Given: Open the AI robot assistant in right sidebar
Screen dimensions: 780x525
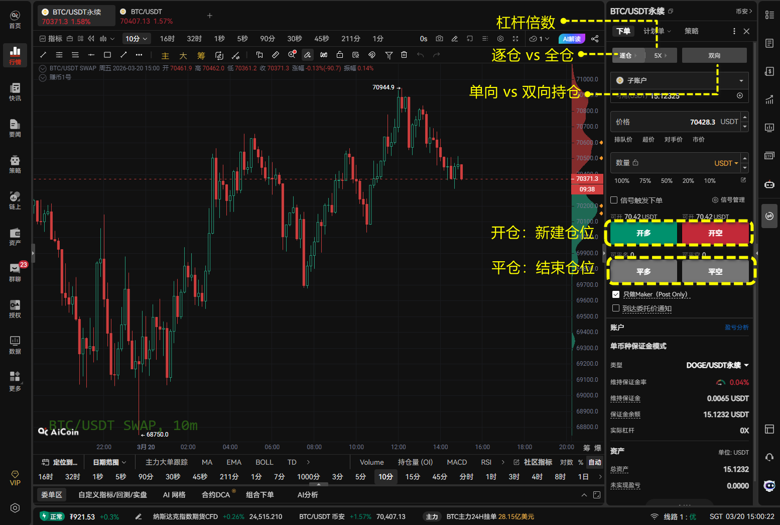Looking at the screenshot, I should (x=769, y=184).
